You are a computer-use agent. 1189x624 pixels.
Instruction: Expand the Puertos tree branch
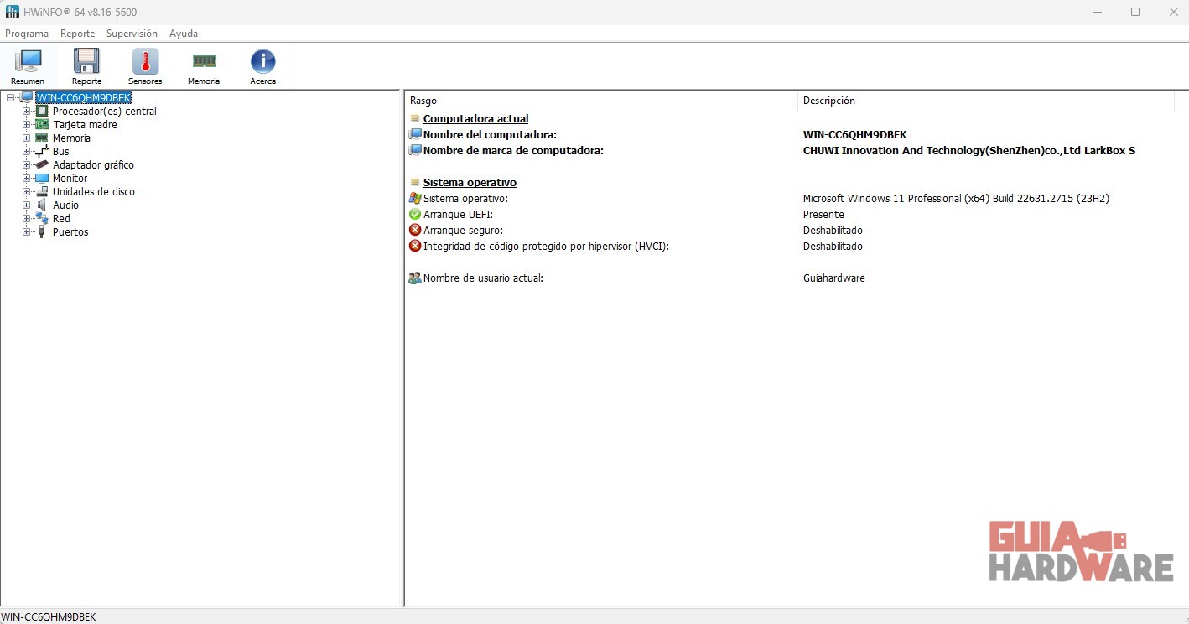coord(27,232)
